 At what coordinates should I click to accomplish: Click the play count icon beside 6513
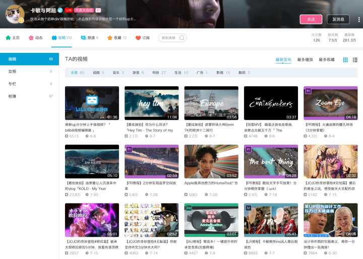pos(67,136)
